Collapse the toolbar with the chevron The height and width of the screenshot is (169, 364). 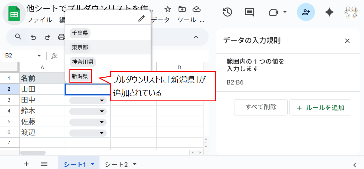click(196, 37)
